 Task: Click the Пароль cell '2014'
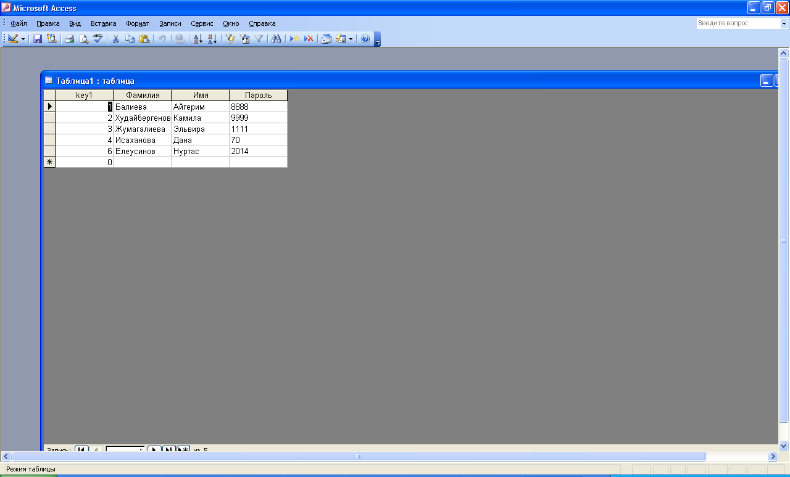(x=258, y=151)
